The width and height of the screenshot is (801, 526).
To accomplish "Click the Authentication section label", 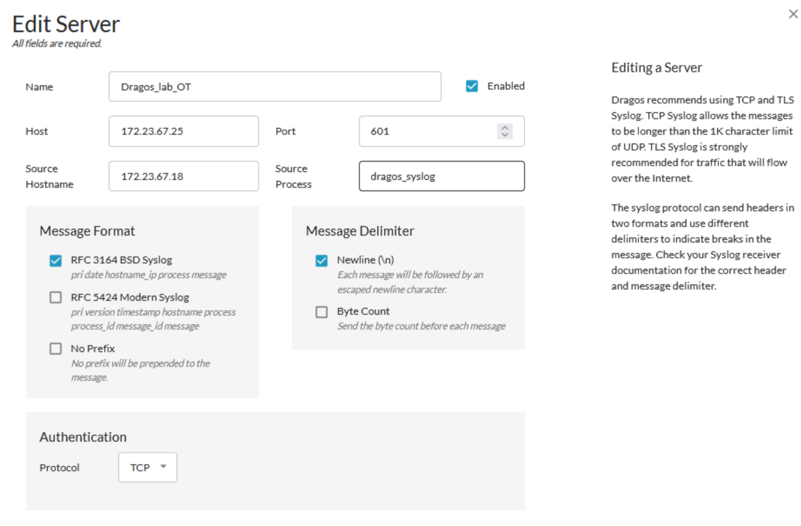I will click(x=83, y=437).
